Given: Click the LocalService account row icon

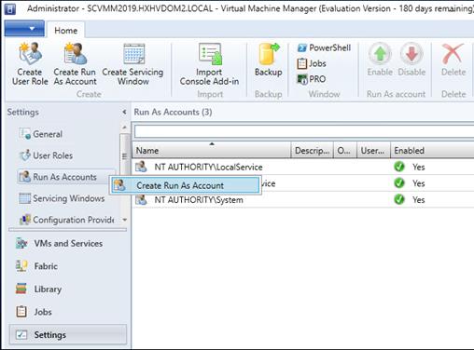Looking at the screenshot, I should pos(141,167).
